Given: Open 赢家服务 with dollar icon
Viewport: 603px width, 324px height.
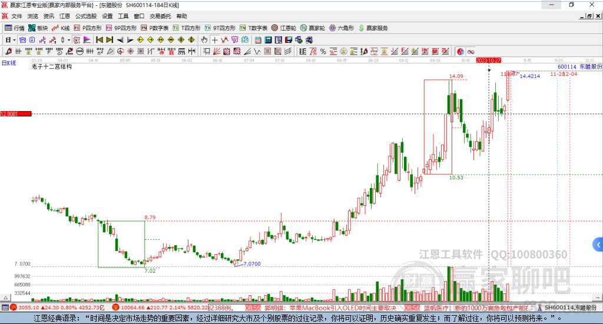Looking at the screenshot, I should click(373, 28).
